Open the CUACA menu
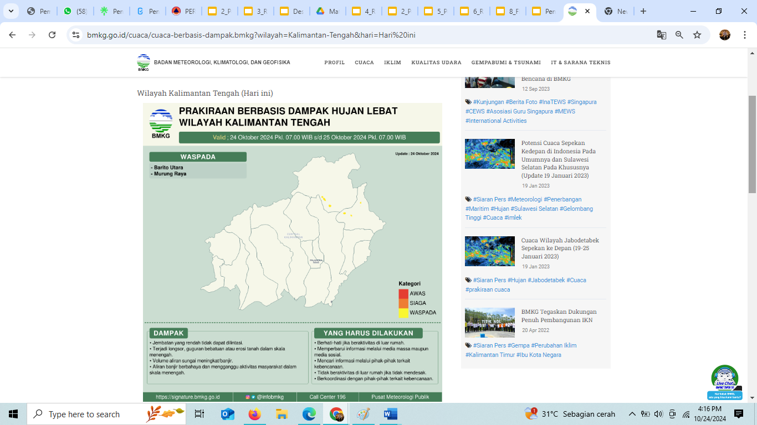757x425 pixels. coord(365,63)
